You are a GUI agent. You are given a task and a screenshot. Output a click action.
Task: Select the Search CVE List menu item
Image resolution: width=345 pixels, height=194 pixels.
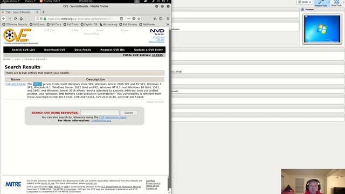pos(23,50)
